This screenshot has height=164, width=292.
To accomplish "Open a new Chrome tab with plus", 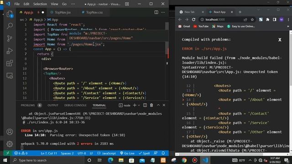I will tap(240, 12).
